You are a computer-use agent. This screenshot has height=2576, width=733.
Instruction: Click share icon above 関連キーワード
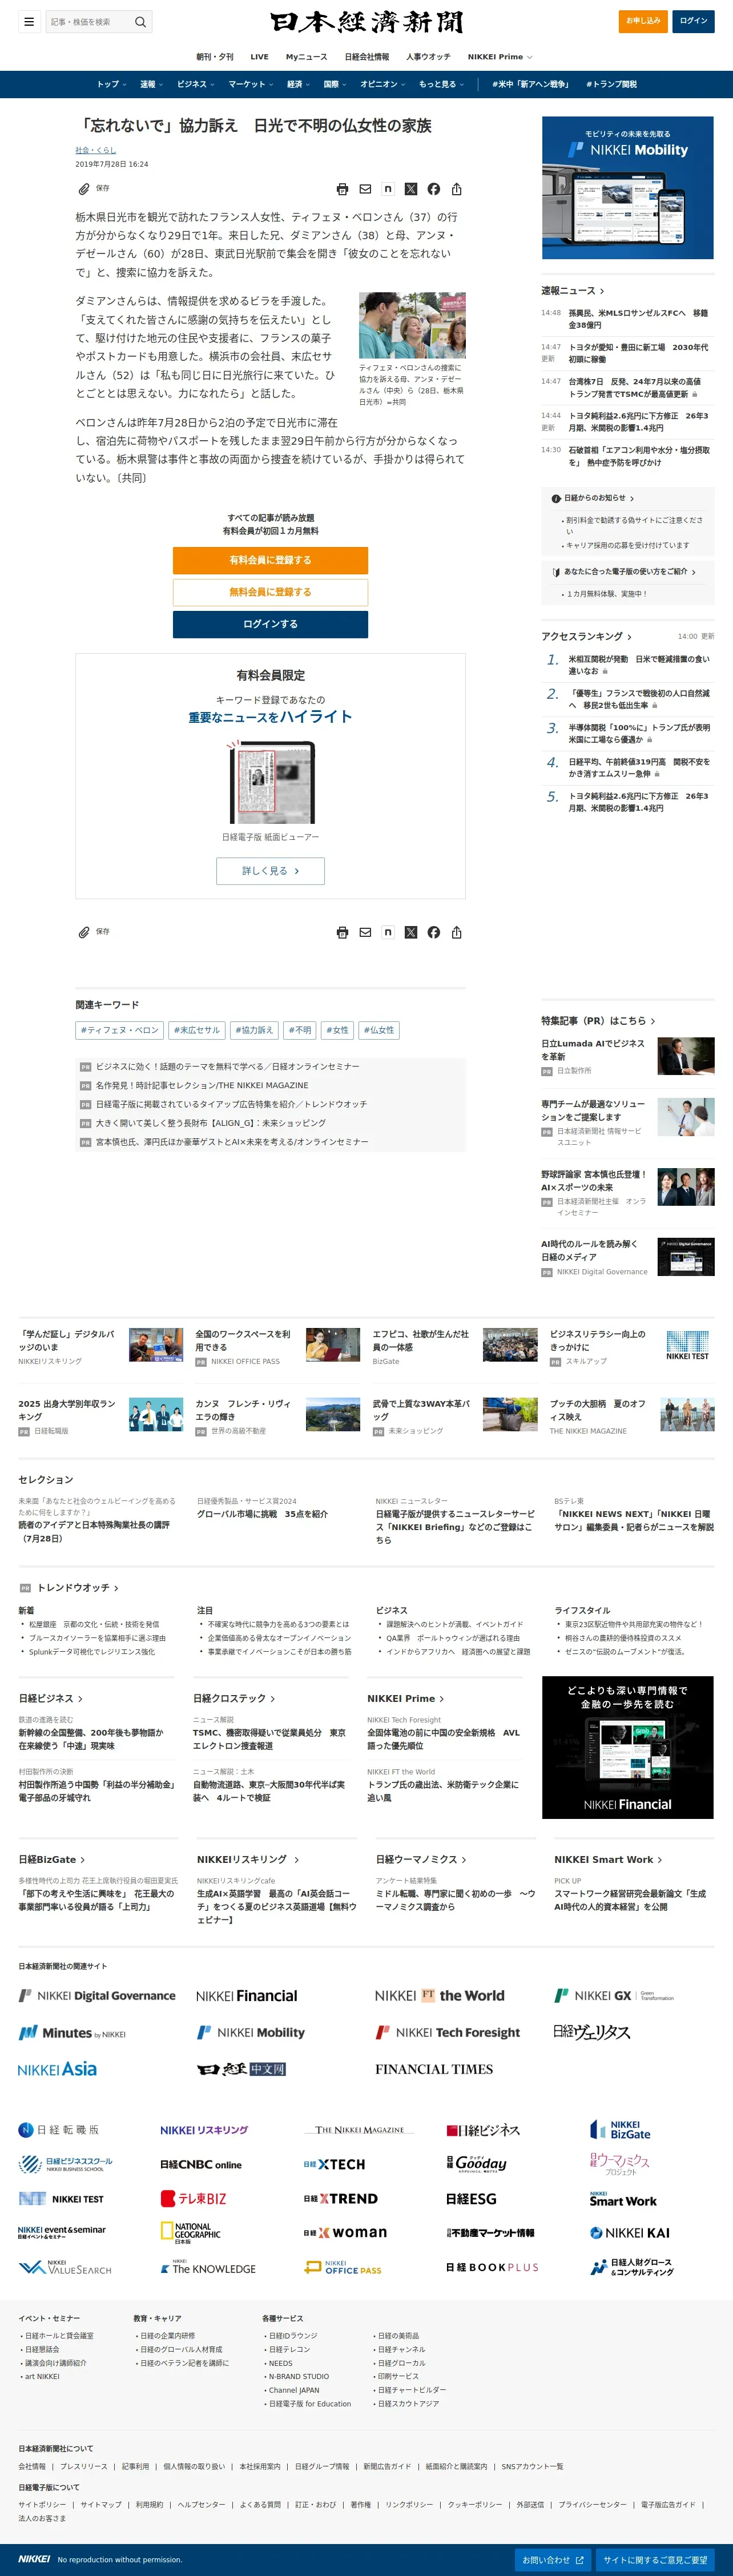457,933
